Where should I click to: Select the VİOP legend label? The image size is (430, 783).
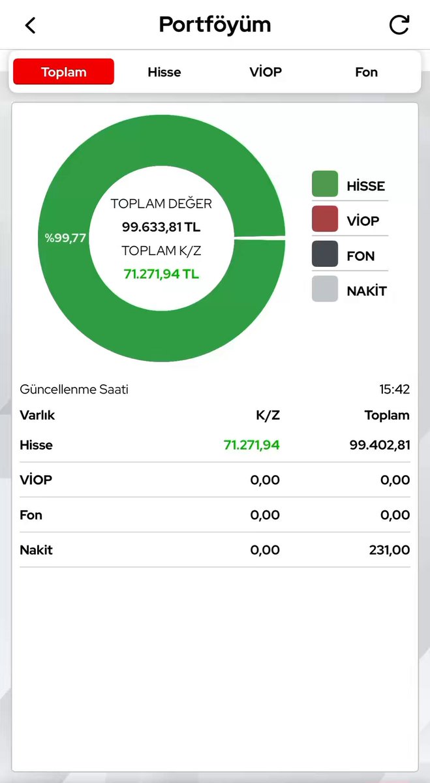363,221
